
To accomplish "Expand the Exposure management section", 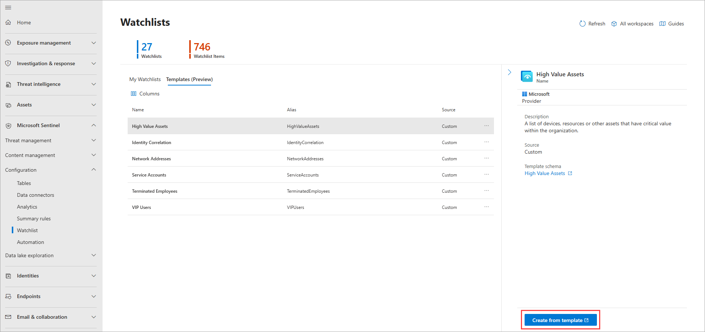I will pyautogui.click(x=94, y=43).
